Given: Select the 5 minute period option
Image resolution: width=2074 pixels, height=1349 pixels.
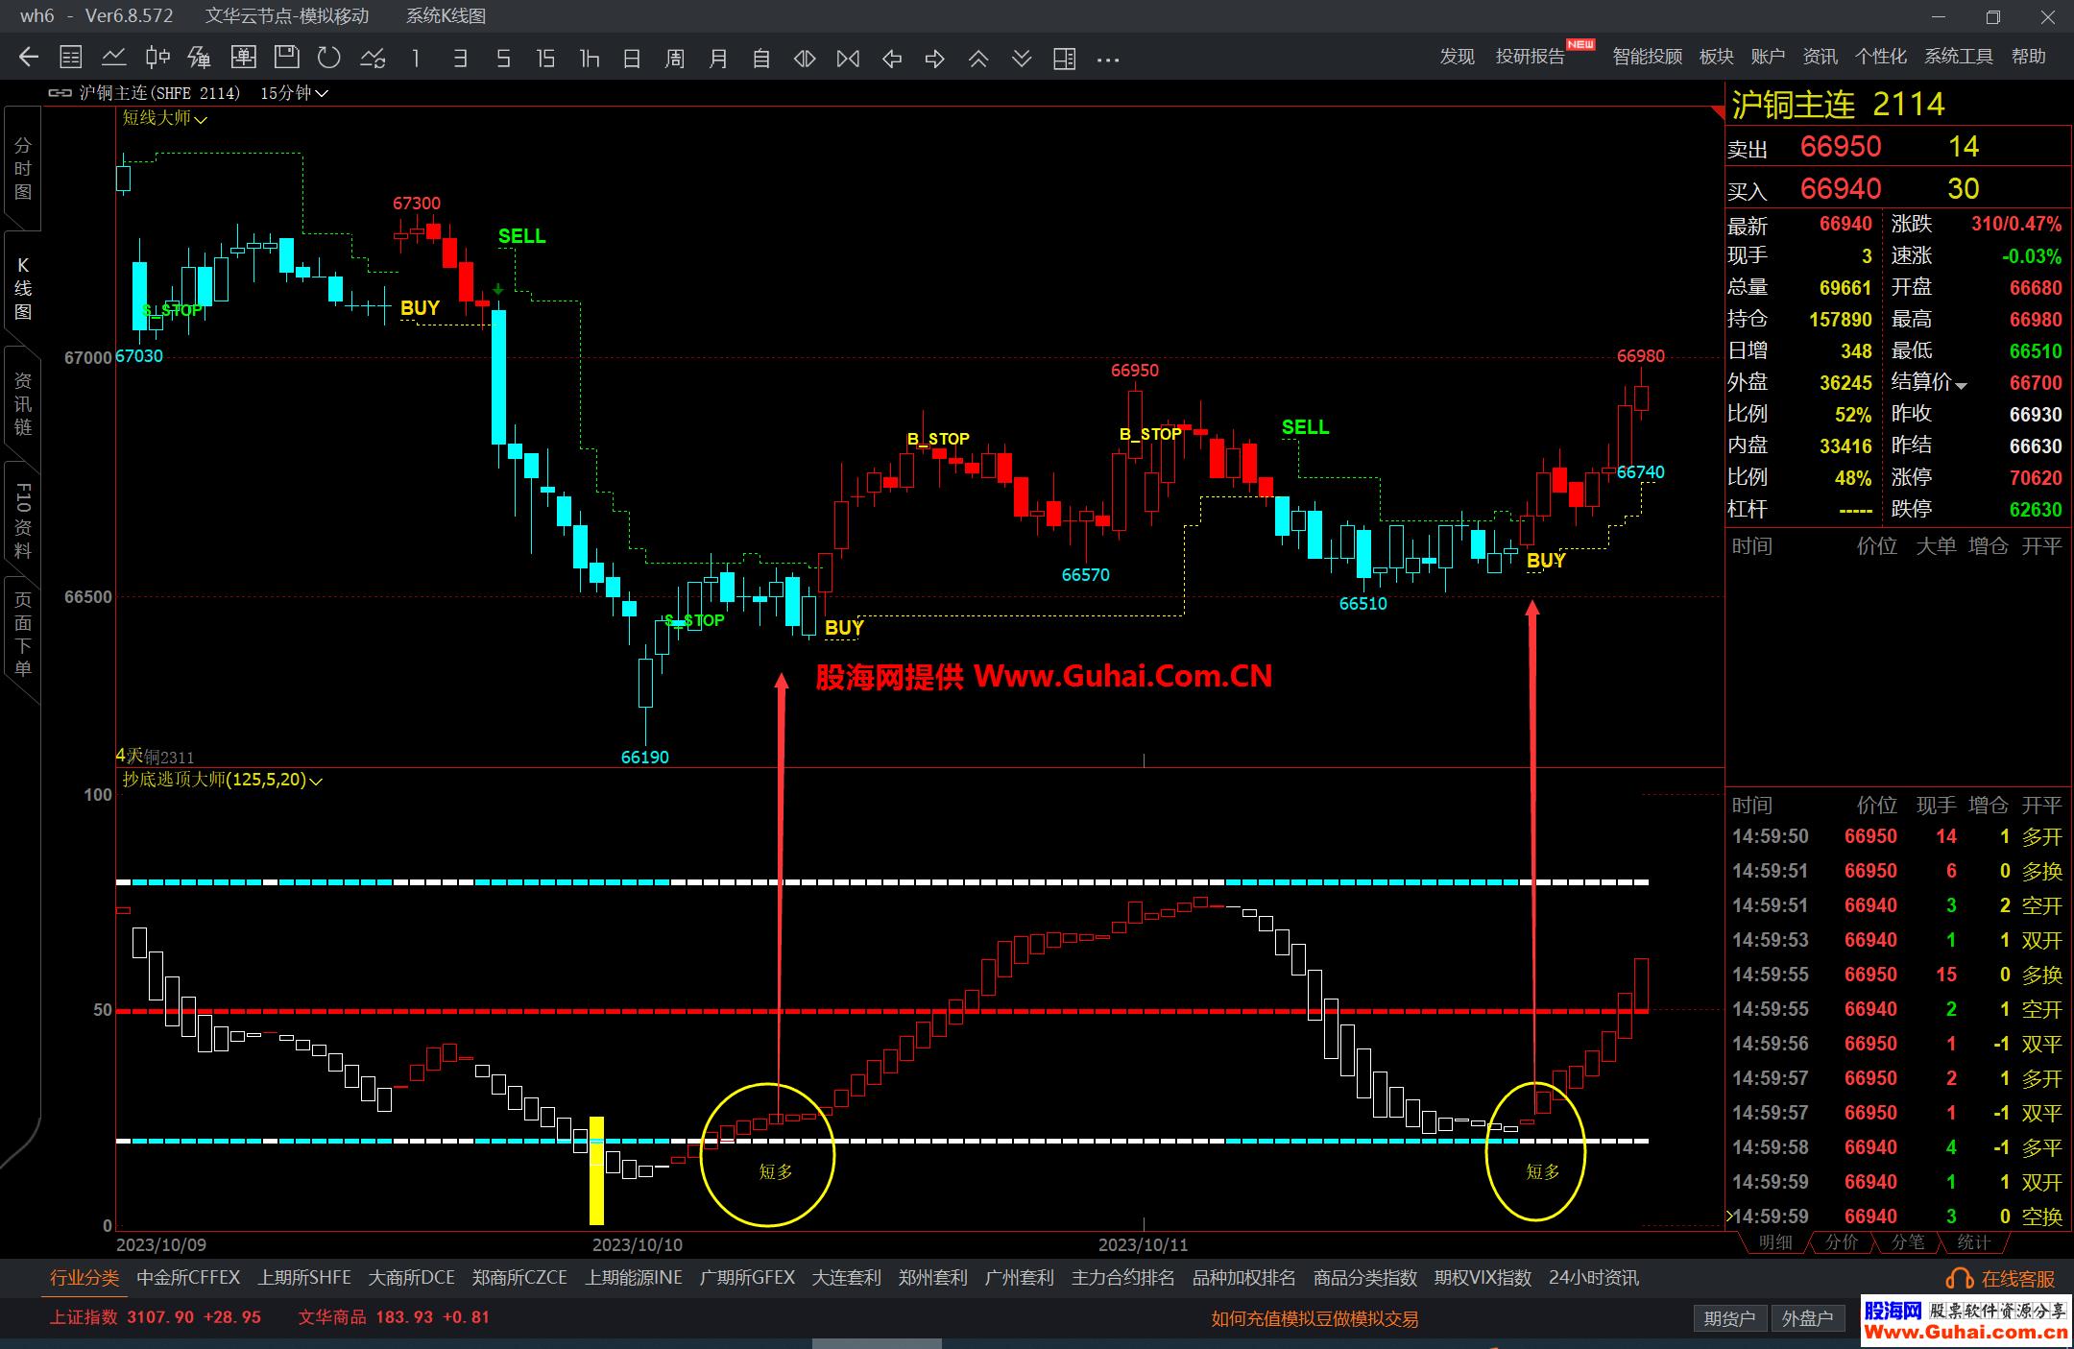Looking at the screenshot, I should [503, 59].
